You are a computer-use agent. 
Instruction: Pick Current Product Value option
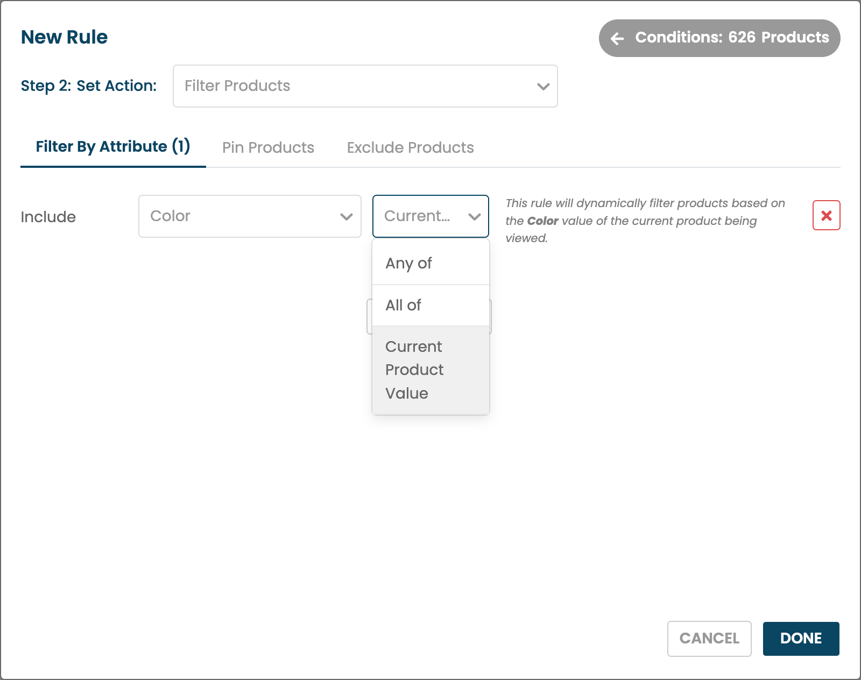point(414,370)
